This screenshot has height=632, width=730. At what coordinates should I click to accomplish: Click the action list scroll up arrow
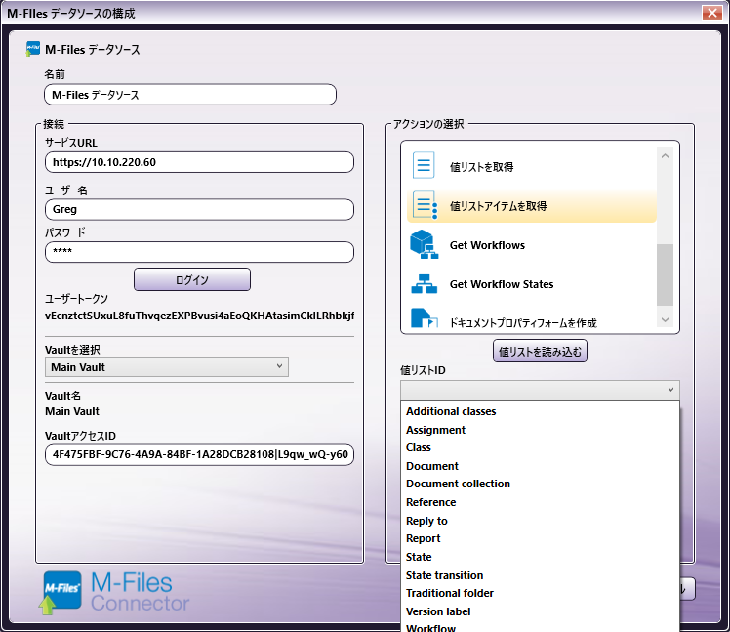(x=665, y=155)
